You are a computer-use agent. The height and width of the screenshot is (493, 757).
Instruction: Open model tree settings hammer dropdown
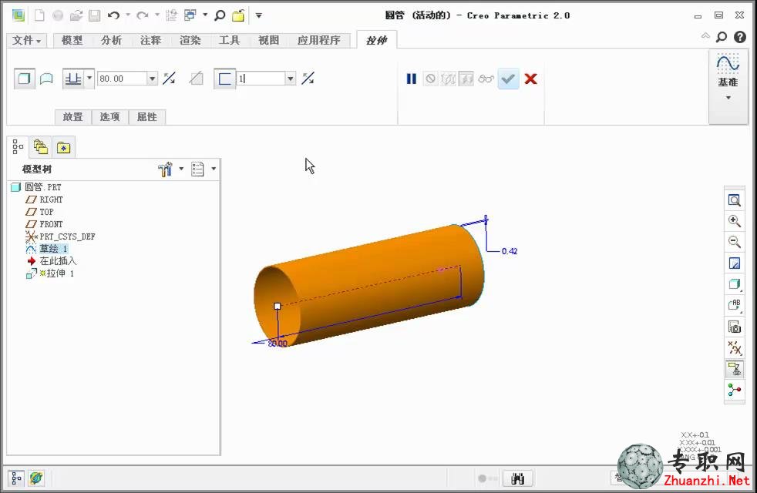[170, 169]
